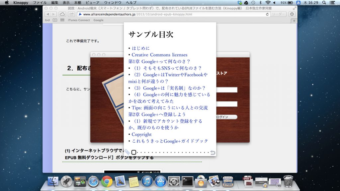Open the Trash in Dock
This screenshot has height=191, width=340.
288,181
